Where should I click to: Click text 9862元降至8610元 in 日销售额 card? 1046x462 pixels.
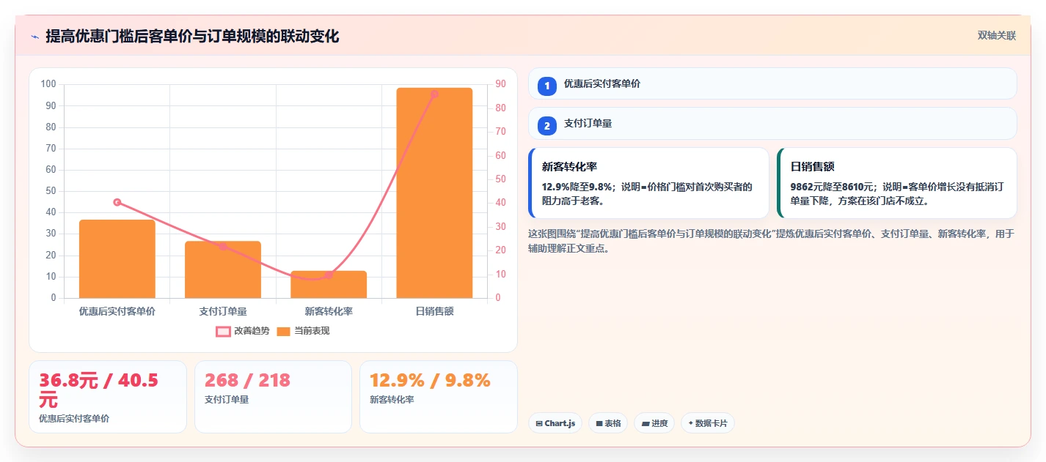[x=833, y=187]
